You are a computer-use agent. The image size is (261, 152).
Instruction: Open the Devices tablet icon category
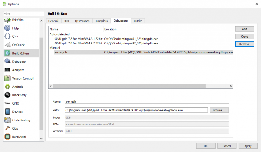(x=7, y=112)
